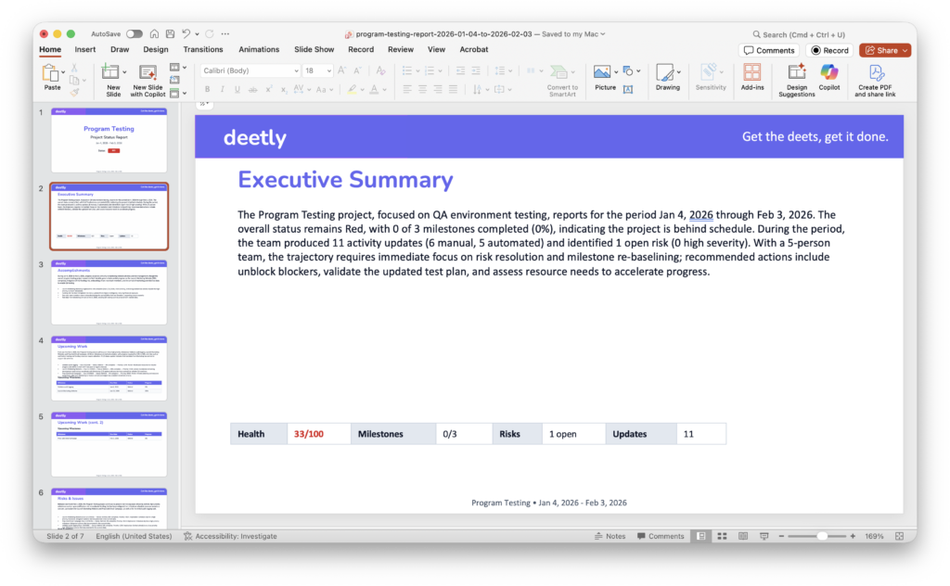Open the Drawing tool
Image resolution: width=950 pixels, height=586 pixels.
coord(666,78)
